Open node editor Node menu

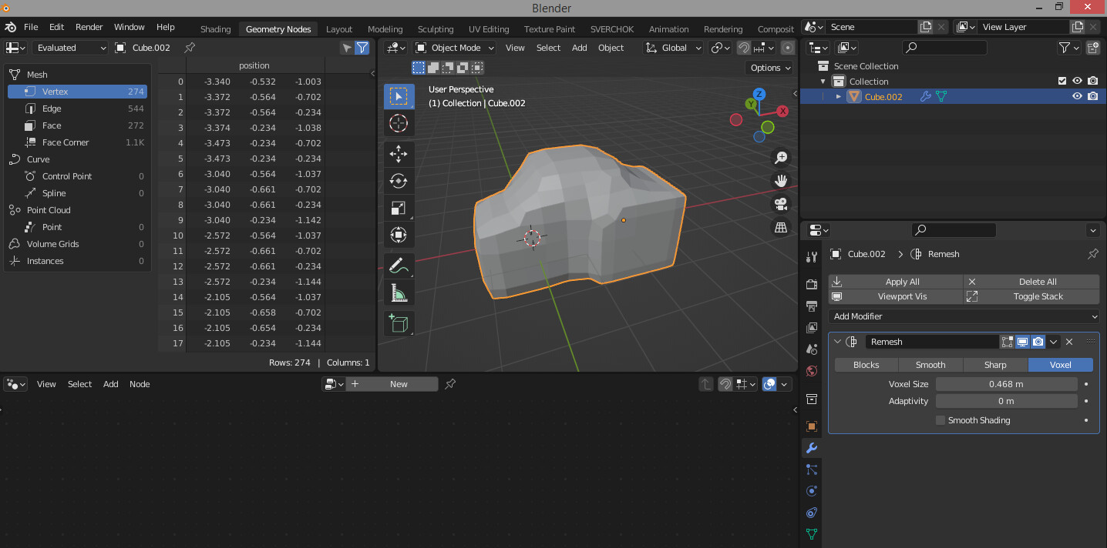coord(140,384)
